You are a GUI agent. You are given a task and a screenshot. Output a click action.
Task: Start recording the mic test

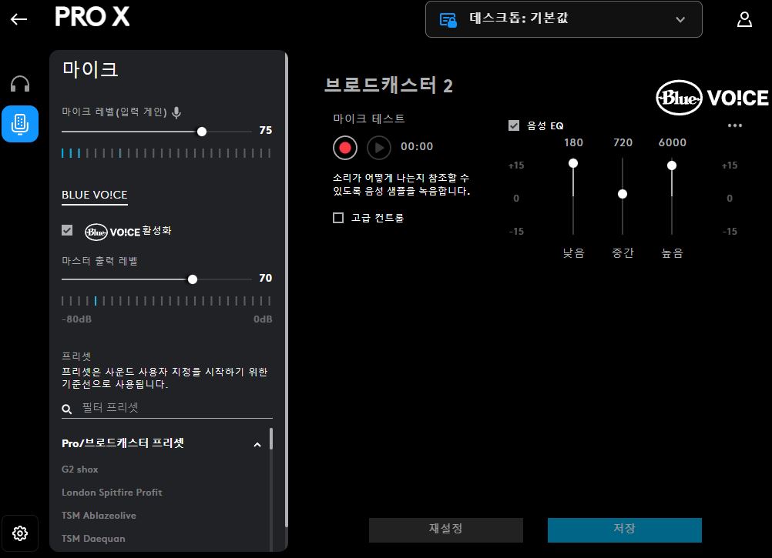344,148
